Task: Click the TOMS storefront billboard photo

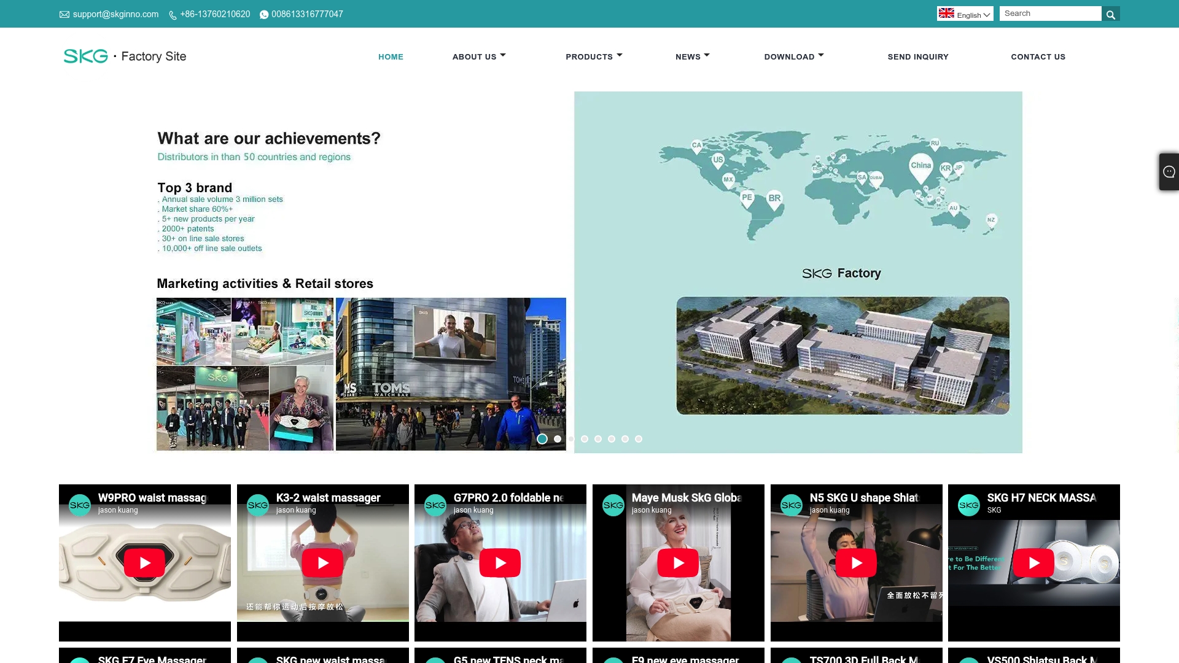Action: 451,374
